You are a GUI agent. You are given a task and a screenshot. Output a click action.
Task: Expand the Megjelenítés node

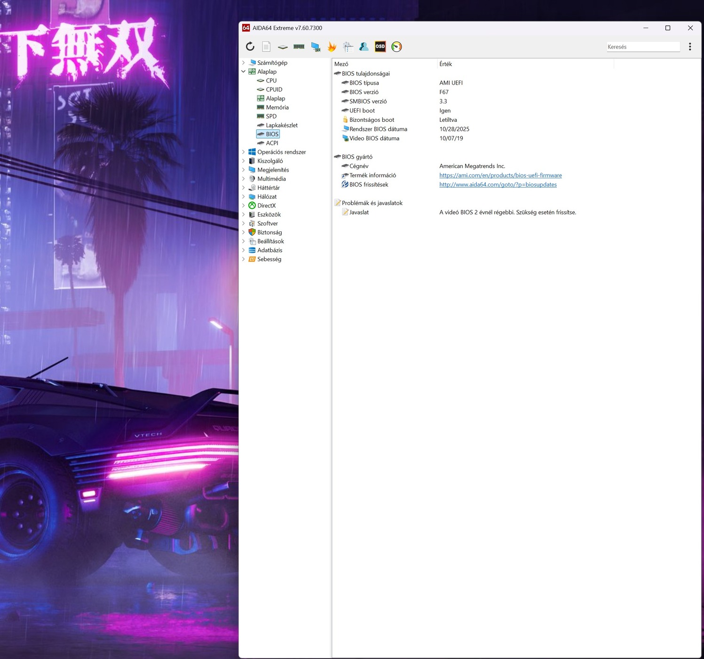[x=244, y=170]
